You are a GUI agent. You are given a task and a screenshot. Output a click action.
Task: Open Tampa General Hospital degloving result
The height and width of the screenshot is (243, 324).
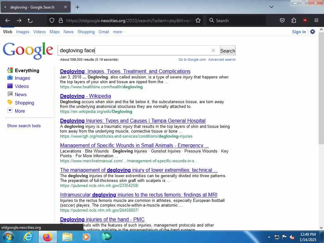pos(133,121)
